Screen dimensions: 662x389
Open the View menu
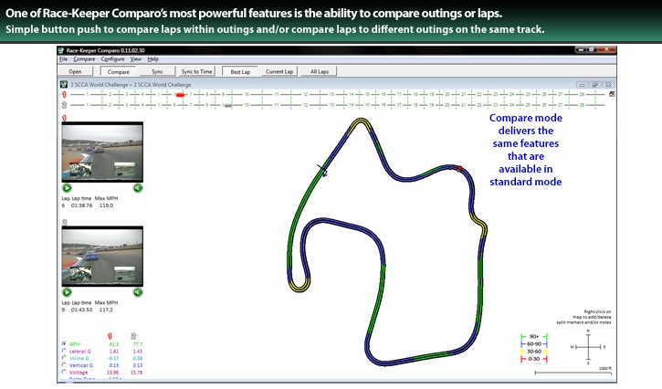pos(136,58)
